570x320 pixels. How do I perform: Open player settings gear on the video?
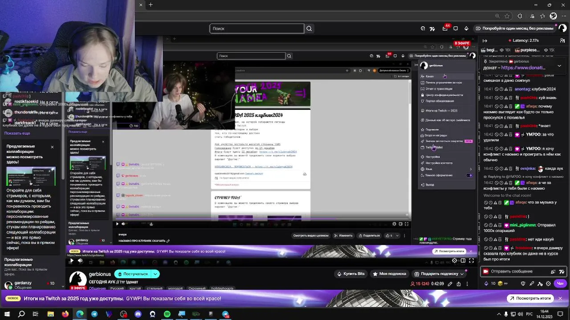pyautogui.click(x=454, y=261)
